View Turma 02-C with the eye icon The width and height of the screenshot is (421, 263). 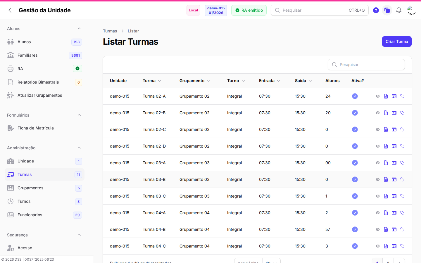click(x=378, y=129)
